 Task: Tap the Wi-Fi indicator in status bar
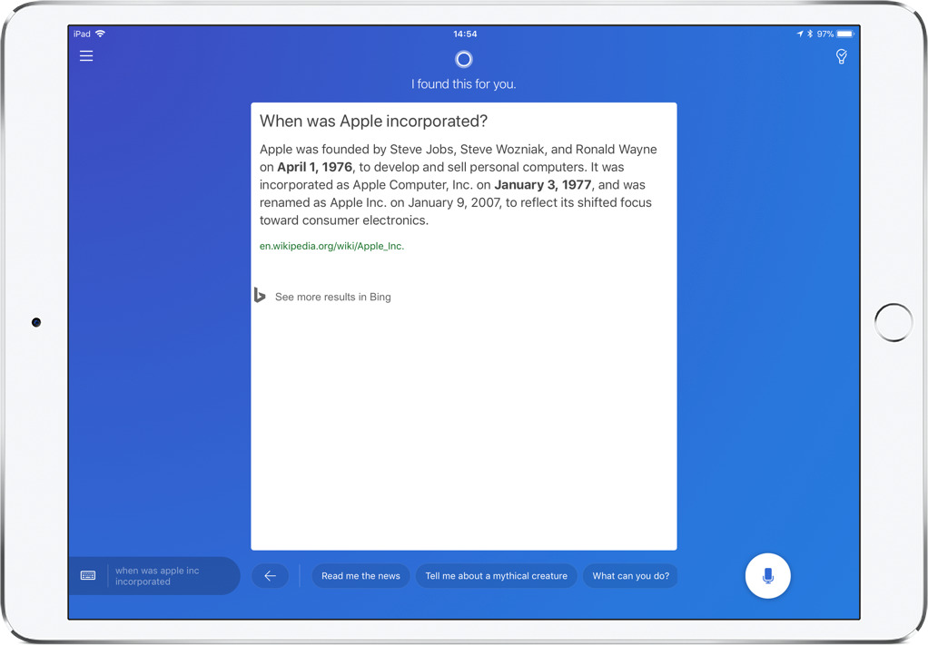point(98,34)
